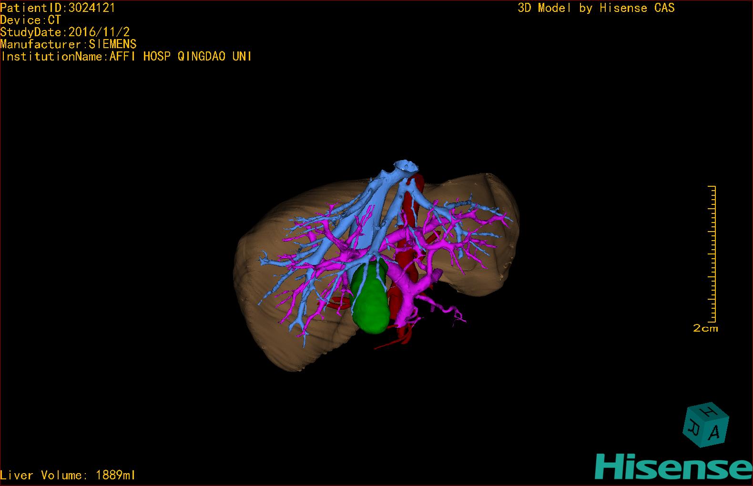Click the 2cm scale label
Viewport: 753px width, 486px height.
click(705, 328)
